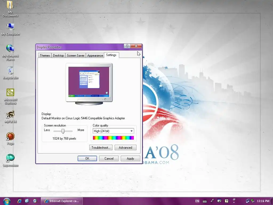
Task: Launch Windows Media Player from quick launch
Action: [35, 201]
